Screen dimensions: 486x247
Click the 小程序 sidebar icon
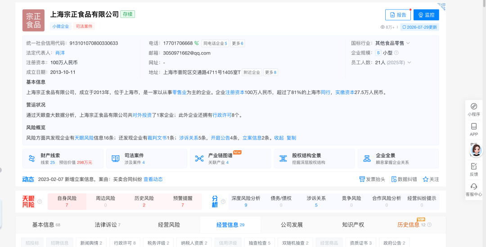[x=473, y=106]
